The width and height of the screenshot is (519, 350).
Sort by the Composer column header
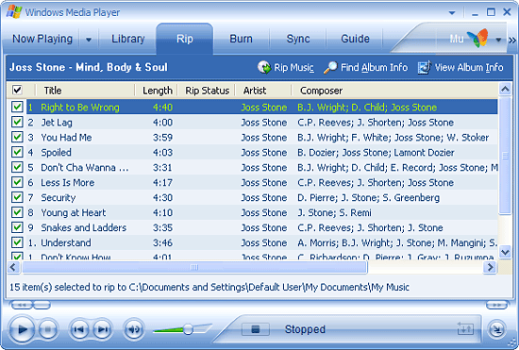pyautogui.click(x=394, y=91)
